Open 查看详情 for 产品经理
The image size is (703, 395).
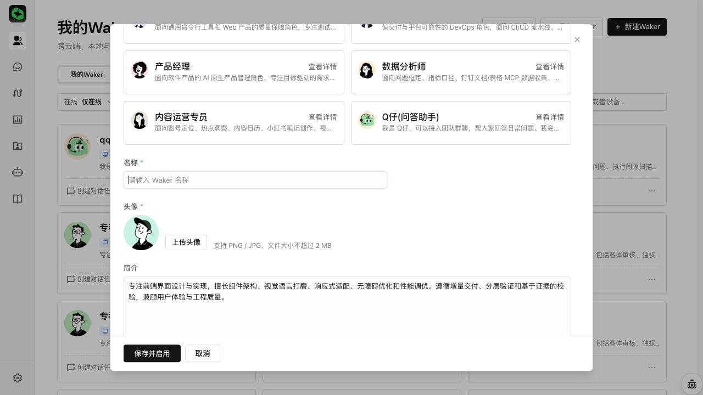[322, 66]
